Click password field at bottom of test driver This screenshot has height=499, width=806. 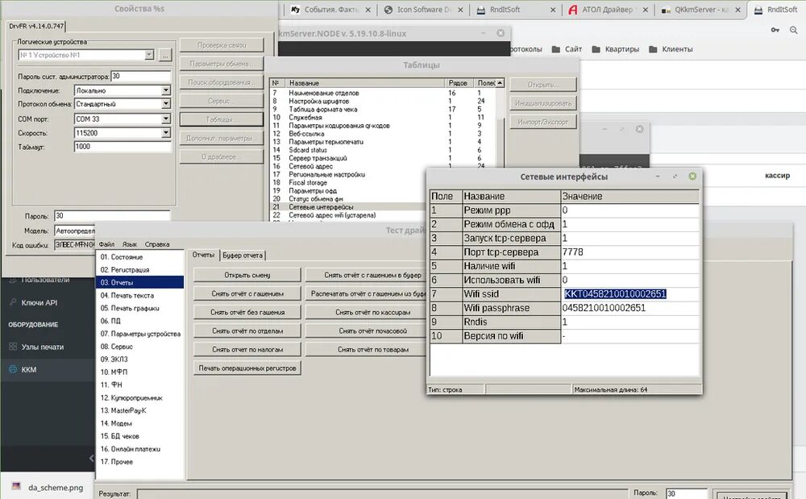pyautogui.click(x=686, y=493)
